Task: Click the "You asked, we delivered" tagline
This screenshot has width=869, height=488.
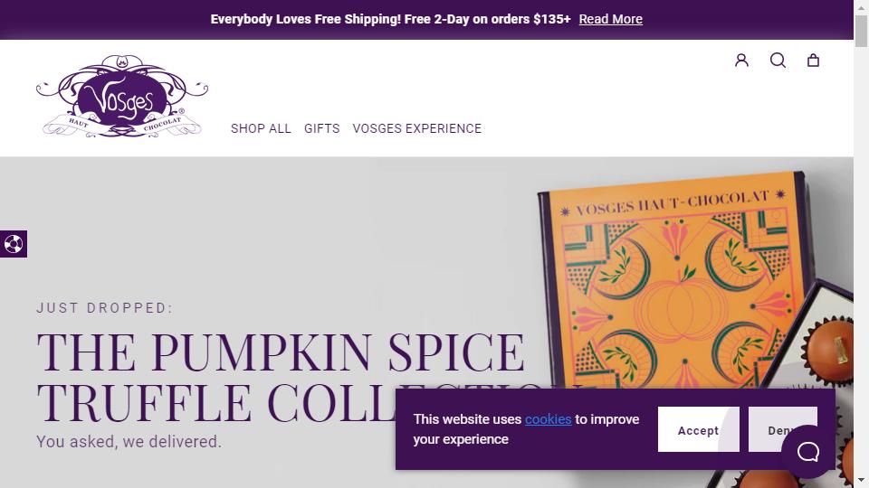Action: 129,442
